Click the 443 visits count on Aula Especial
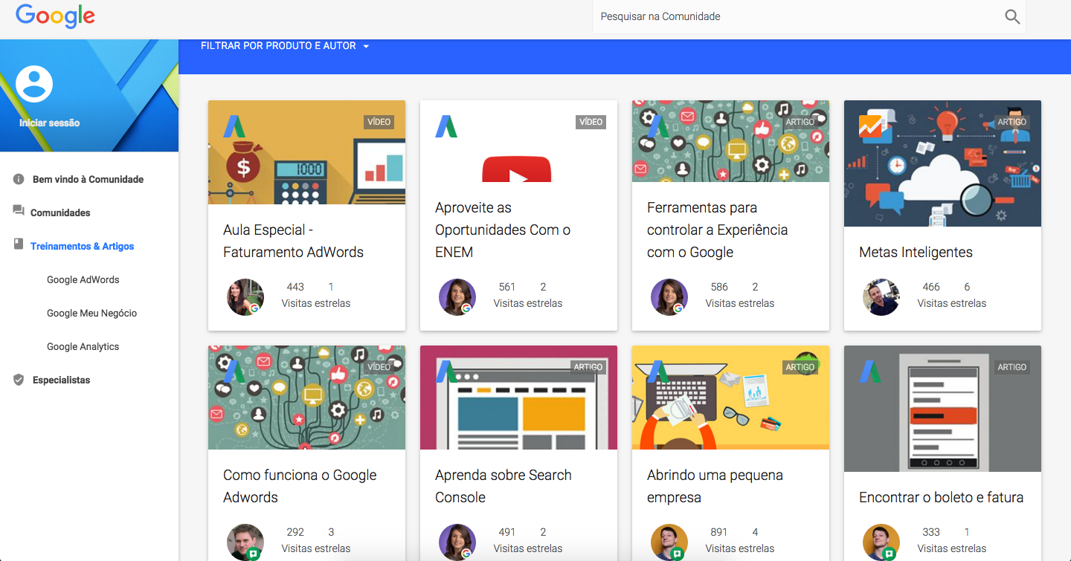Screen dimensions: 1071x561 pyautogui.click(x=295, y=287)
